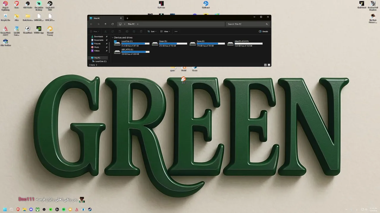
Task: Open the Recycle Bin on the desktop
Action: tap(5, 17)
